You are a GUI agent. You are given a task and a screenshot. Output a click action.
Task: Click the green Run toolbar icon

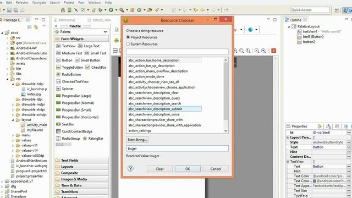point(111,10)
